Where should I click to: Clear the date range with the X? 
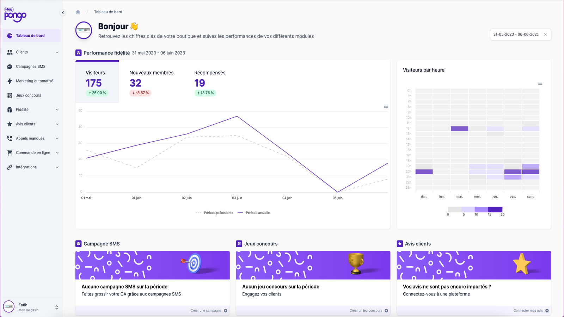[x=545, y=35]
